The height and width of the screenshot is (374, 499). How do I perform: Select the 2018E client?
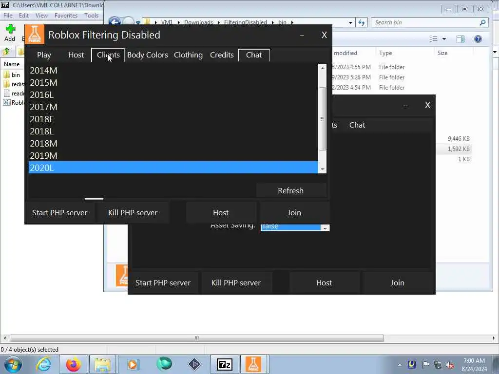pyautogui.click(x=173, y=119)
